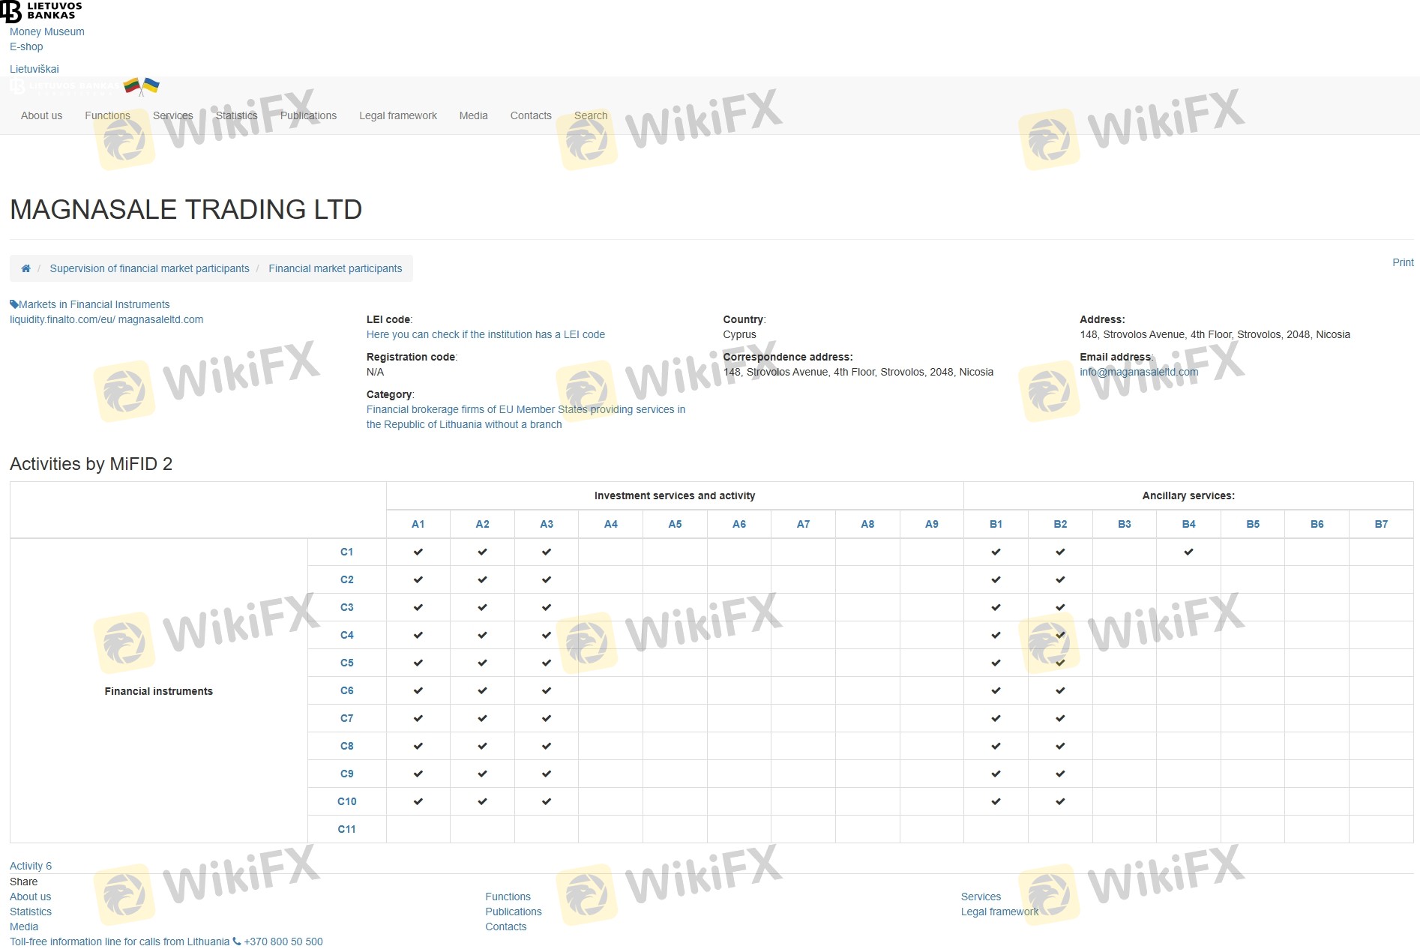Open Financial market participants breadcrumb
This screenshot has height=949, width=1420.
(x=335, y=268)
